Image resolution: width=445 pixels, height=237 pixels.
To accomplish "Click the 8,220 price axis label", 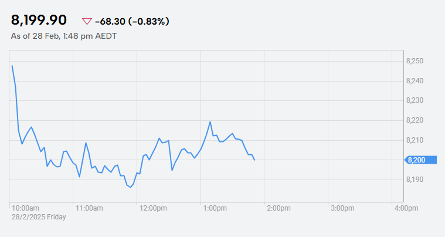I will [x=415, y=120].
